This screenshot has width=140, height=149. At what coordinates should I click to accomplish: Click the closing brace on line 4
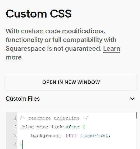(x=21, y=144)
